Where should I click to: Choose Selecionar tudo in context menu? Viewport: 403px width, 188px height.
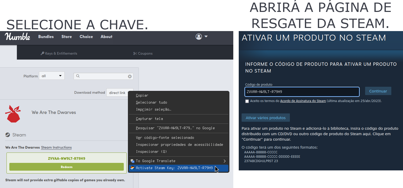click(179, 102)
